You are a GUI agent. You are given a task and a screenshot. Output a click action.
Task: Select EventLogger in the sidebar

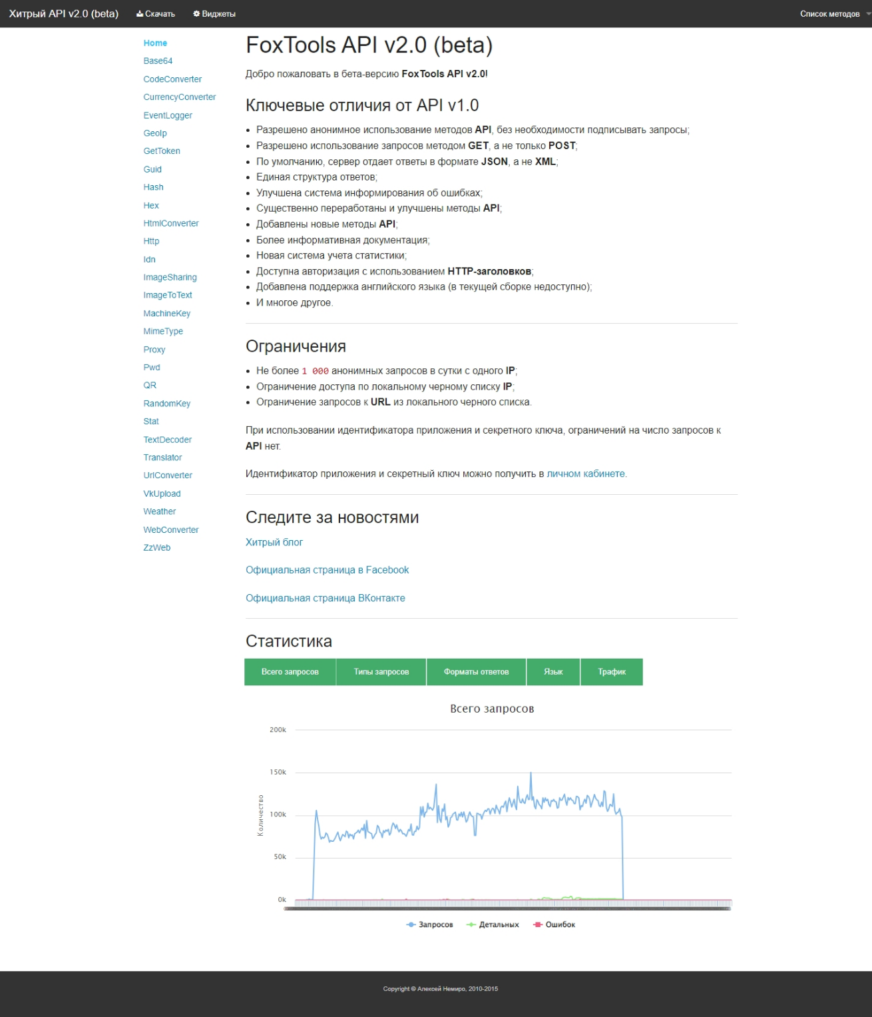click(168, 115)
